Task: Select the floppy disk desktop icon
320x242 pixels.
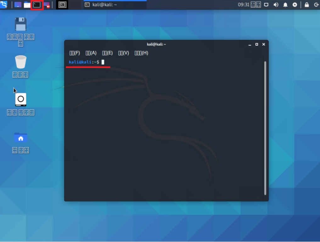Action: (x=21, y=24)
